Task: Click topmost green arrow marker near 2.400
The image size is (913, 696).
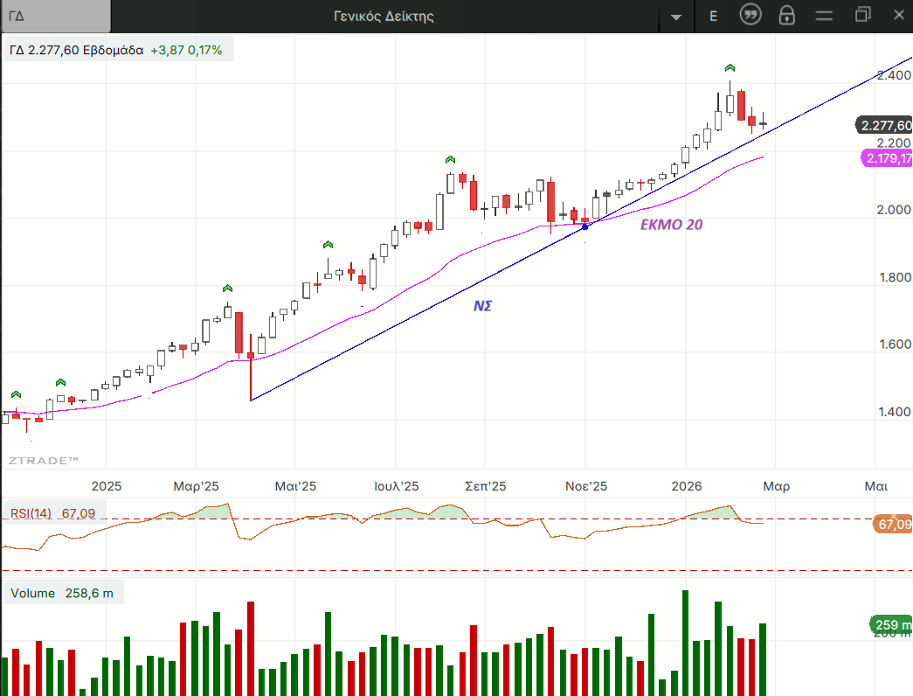Action: (x=730, y=68)
